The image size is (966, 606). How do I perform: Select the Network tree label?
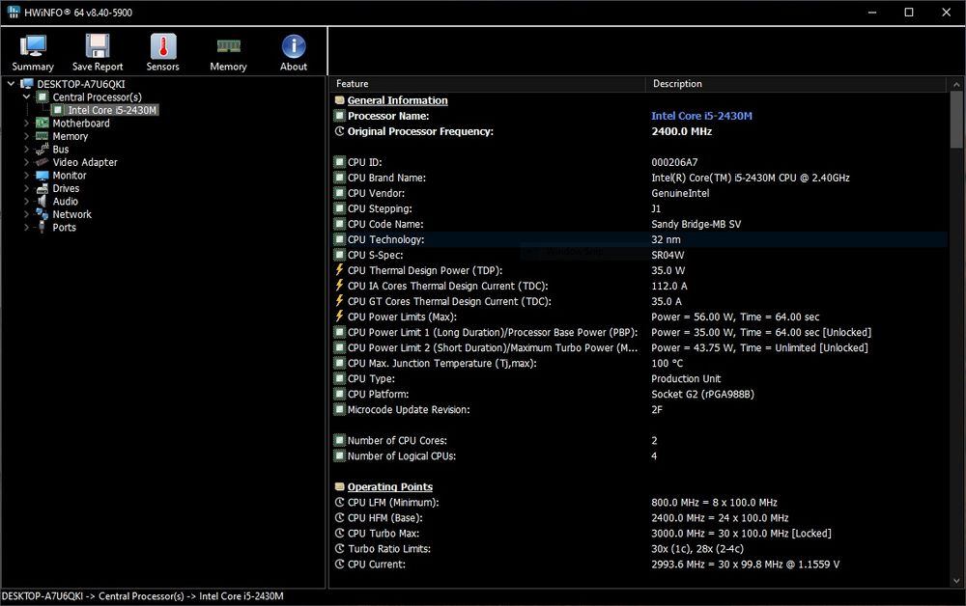72,214
